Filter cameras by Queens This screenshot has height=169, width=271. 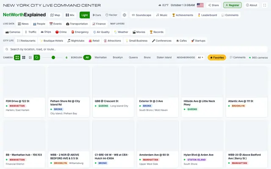coord(133,57)
